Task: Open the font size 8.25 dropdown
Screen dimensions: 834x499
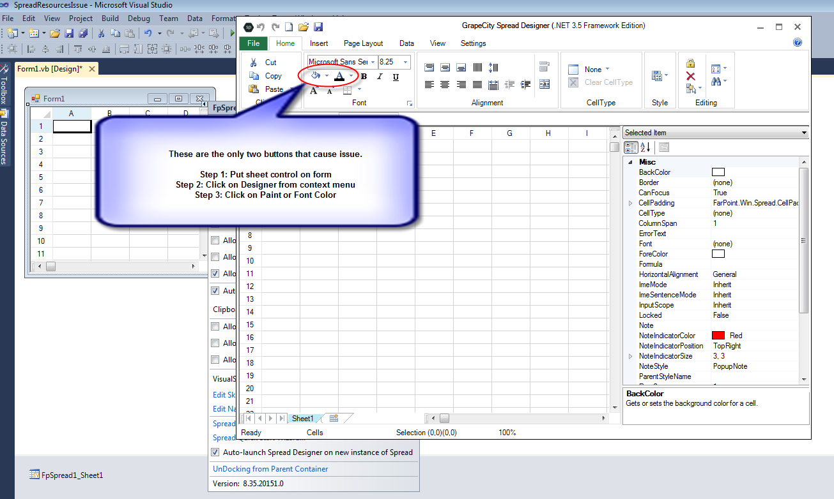Action: click(x=405, y=62)
